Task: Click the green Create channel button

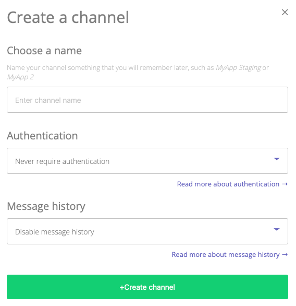Action: click(x=147, y=287)
